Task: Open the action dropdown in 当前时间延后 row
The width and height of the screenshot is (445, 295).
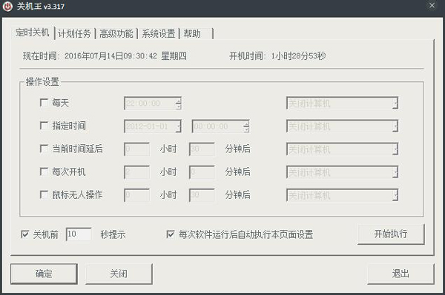Action: tap(343, 149)
